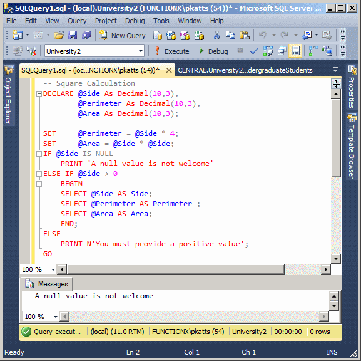361x361 pixels.
Task: Open the Object Explorer side panel
Action: click(x=9, y=95)
